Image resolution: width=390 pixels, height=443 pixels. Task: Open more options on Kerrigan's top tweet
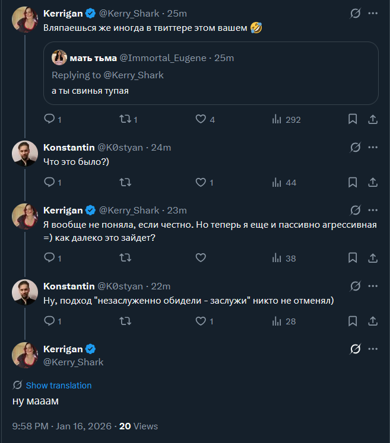373,12
